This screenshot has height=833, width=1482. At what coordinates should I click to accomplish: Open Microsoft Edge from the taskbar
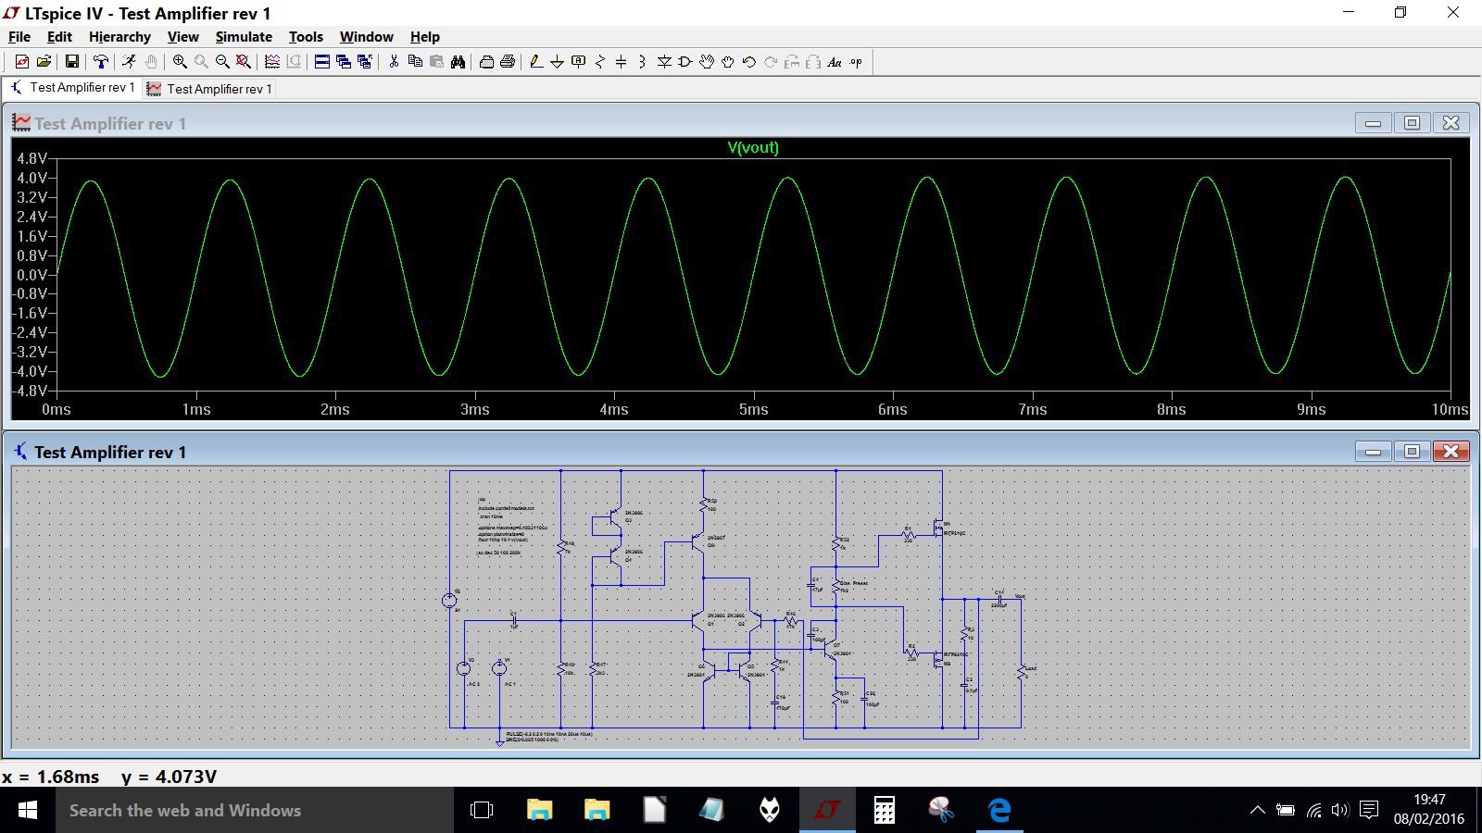click(x=999, y=811)
